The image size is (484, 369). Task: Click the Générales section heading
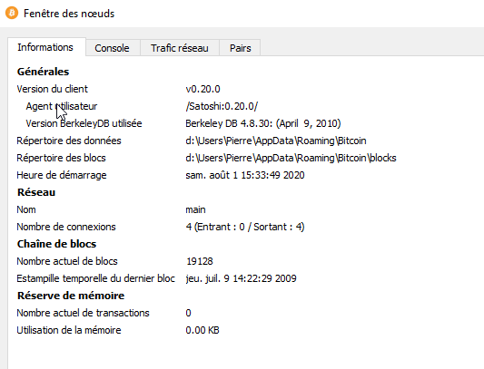43,72
